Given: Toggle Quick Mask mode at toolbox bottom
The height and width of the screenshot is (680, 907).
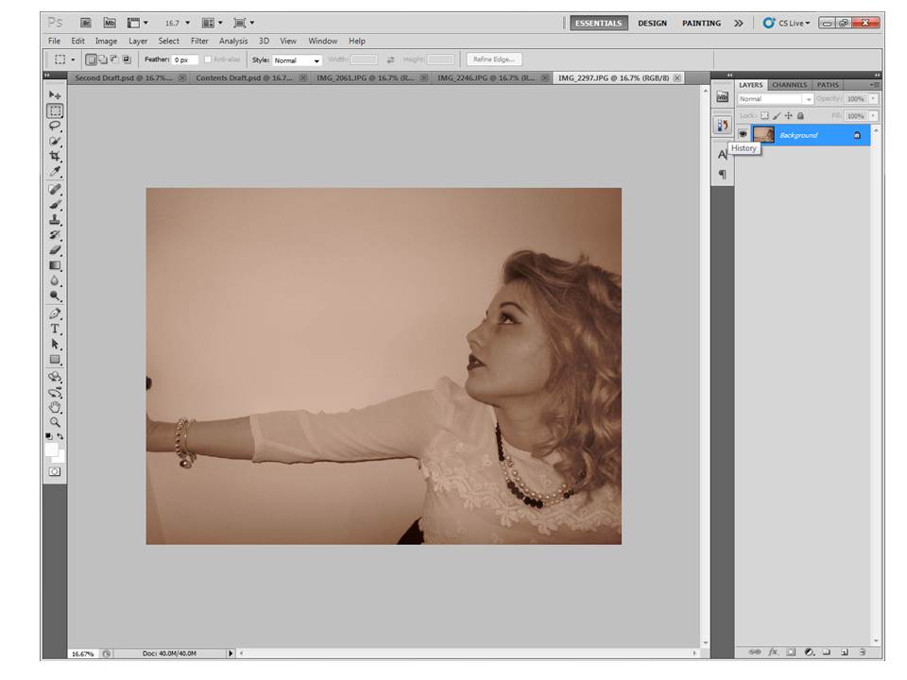Looking at the screenshot, I should 55,470.
